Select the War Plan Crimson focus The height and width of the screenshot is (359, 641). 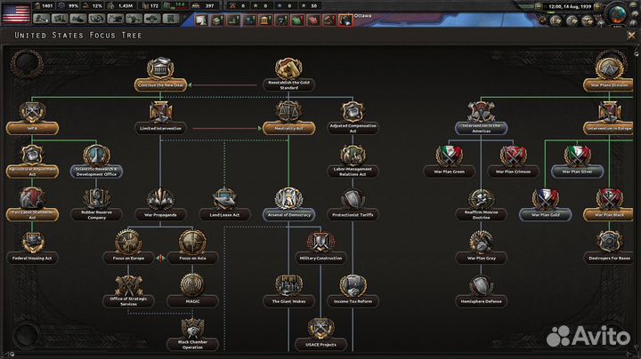(x=513, y=162)
